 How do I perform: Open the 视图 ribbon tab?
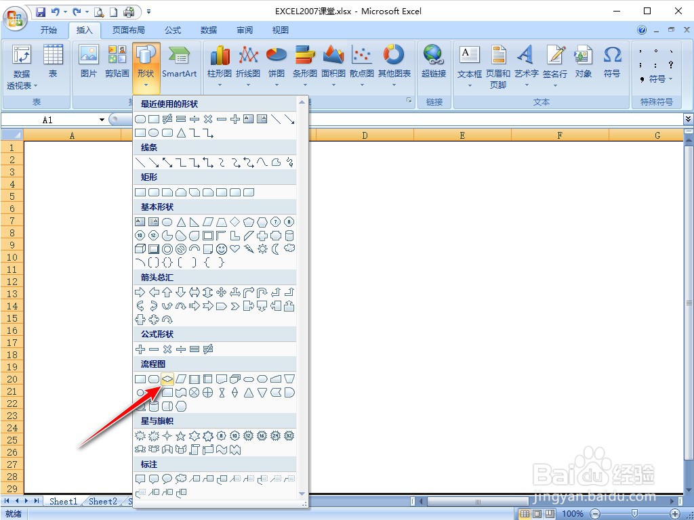click(x=280, y=30)
